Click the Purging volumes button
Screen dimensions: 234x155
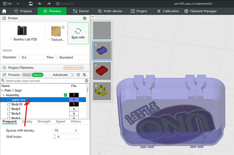click(x=74, y=68)
